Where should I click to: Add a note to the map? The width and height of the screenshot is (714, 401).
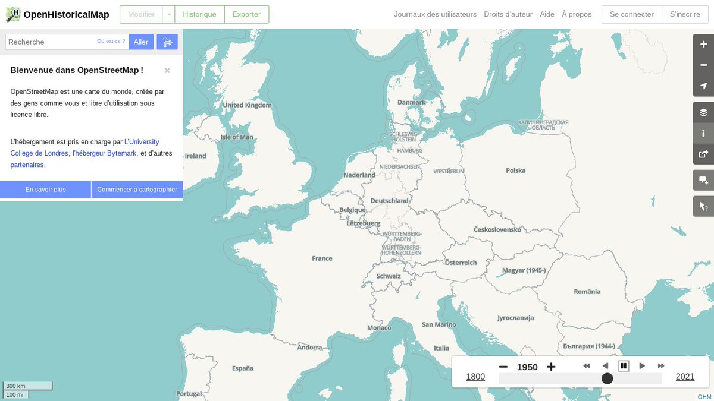click(703, 180)
